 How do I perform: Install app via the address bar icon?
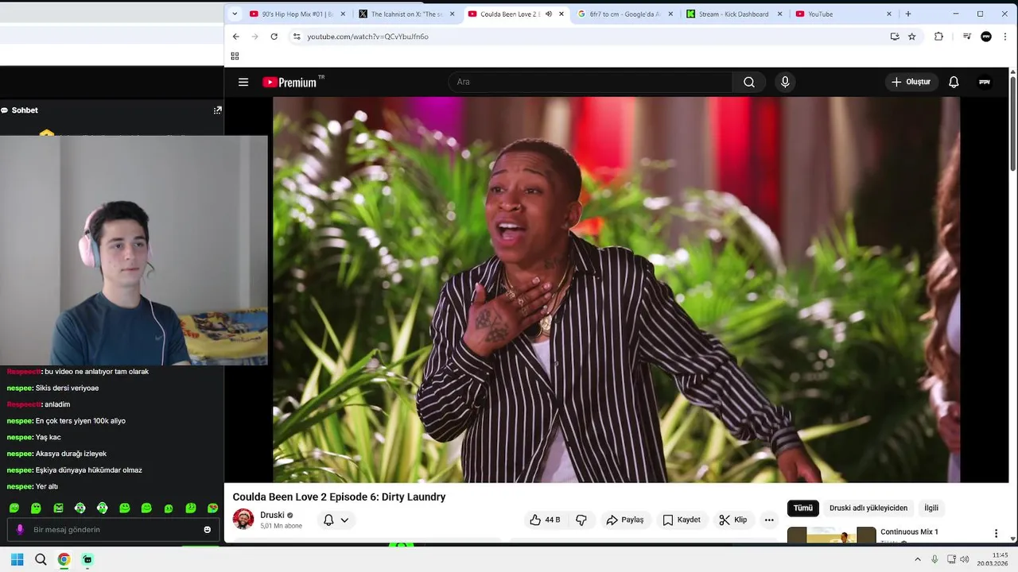pos(895,37)
